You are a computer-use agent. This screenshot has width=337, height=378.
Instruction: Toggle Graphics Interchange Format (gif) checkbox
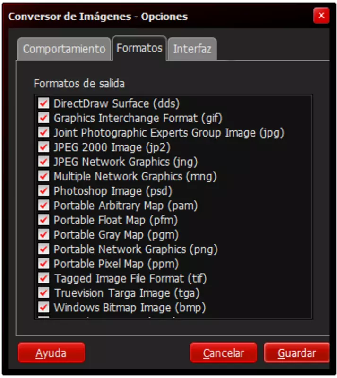pyautogui.click(x=43, y=118)
